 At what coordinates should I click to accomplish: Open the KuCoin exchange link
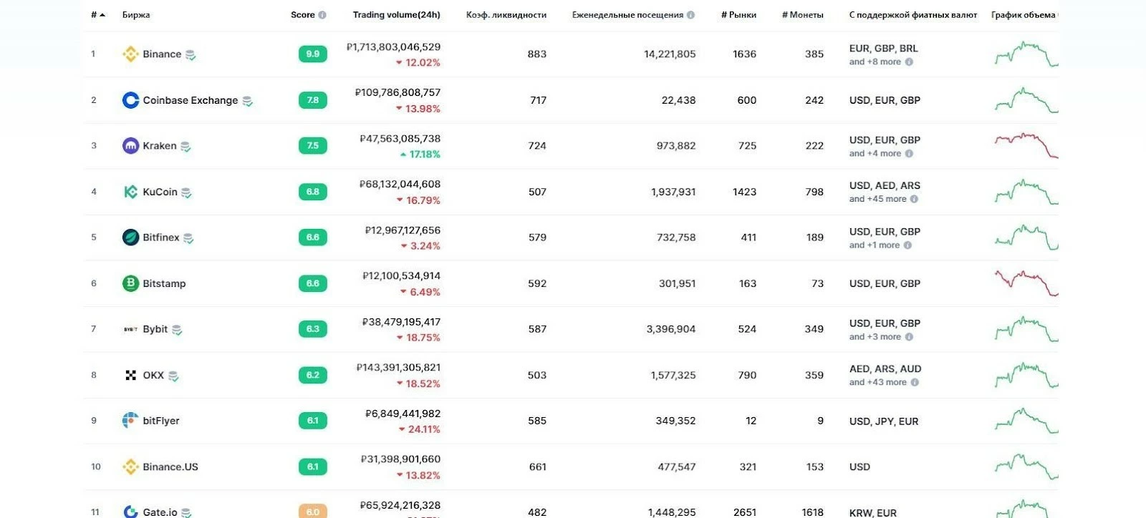coord(160,192)
